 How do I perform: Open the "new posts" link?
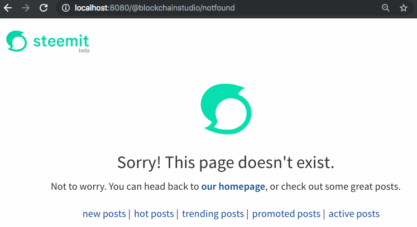(104, 214)
